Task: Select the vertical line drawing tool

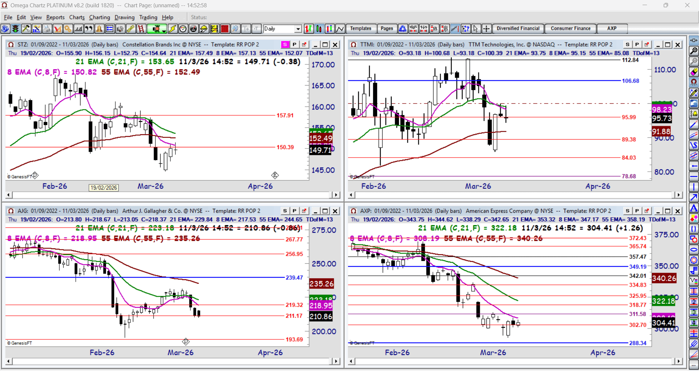Action: click(694, 187)
